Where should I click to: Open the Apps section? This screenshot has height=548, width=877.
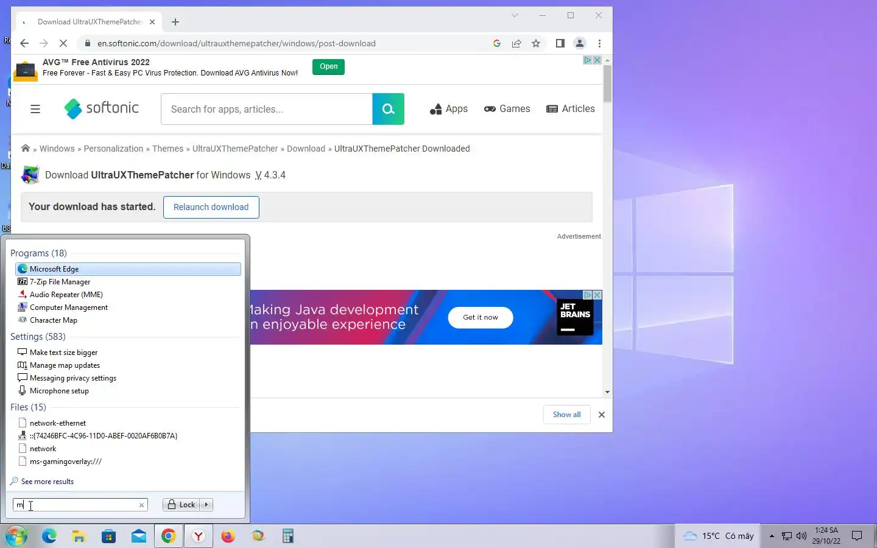[x=449, y=109]
